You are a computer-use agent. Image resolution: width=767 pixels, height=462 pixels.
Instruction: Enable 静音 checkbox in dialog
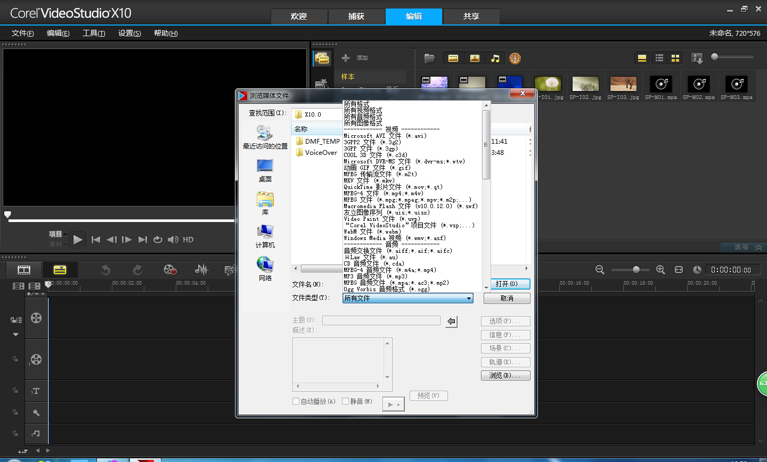(345, 401)
